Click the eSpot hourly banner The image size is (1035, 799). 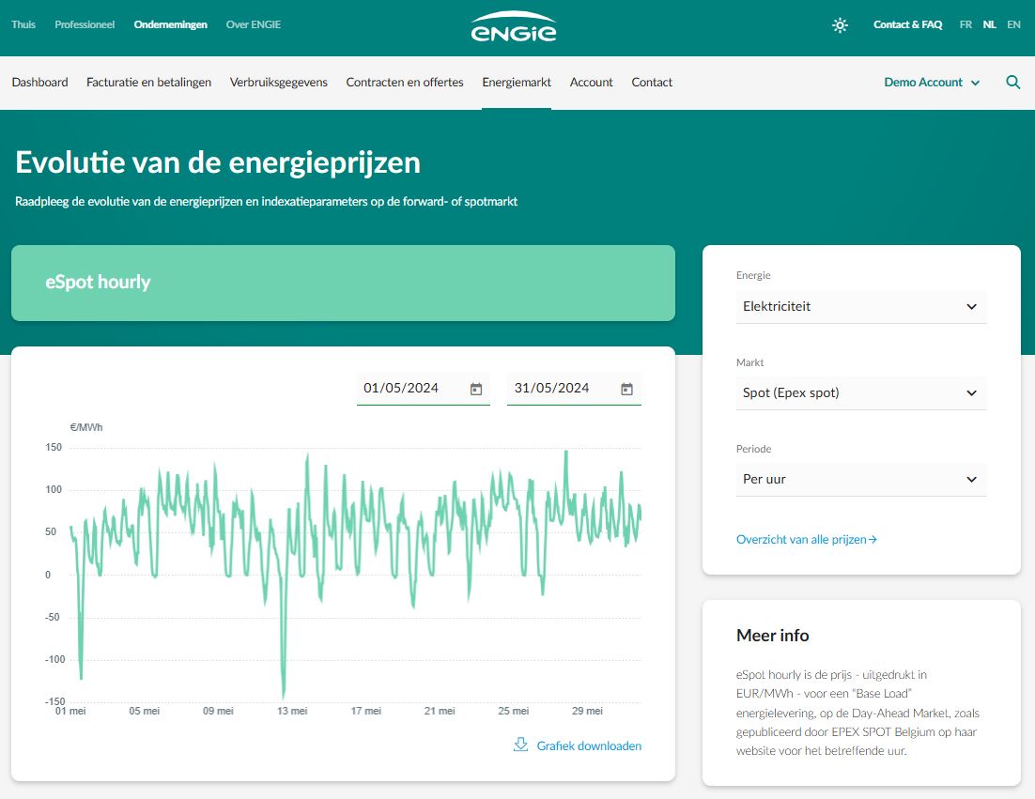pos(343,283)
